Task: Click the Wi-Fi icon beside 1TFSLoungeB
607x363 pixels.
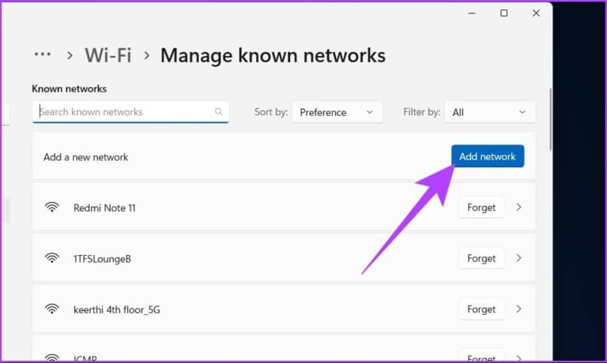Action: pos(52,258)
